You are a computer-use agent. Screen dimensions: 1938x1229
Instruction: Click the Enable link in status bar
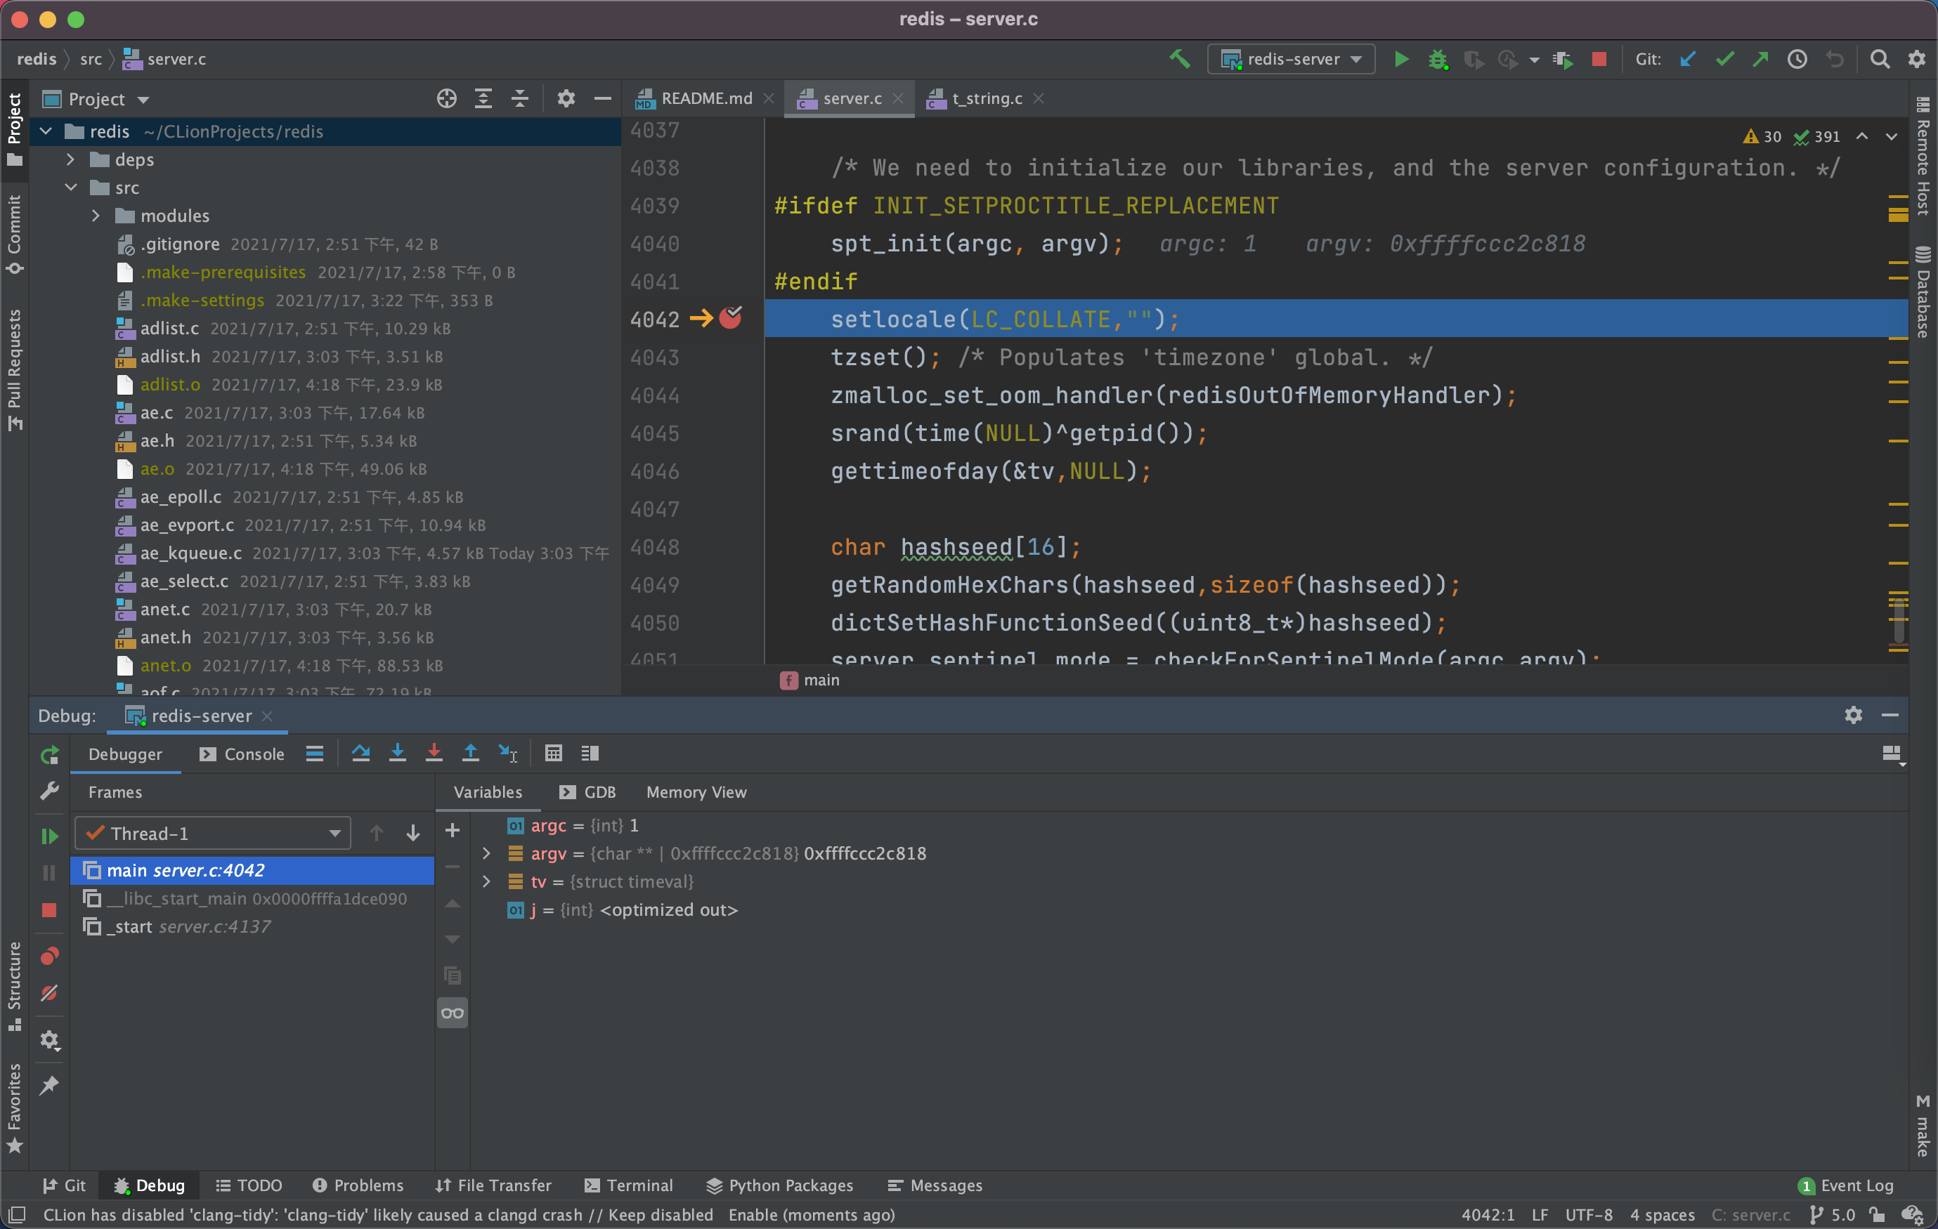(753, 1214)
